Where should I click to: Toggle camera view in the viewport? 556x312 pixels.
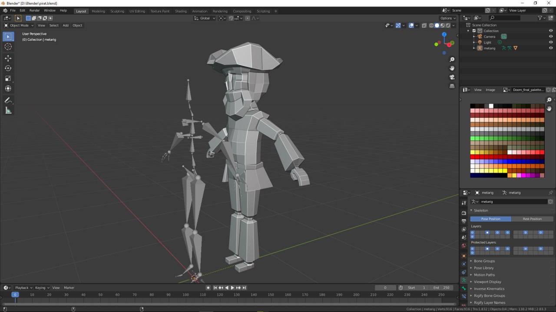point(452,77)
